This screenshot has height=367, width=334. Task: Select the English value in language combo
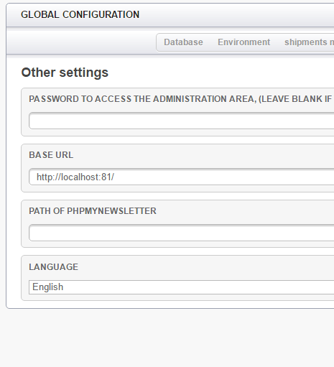(47, 287)
